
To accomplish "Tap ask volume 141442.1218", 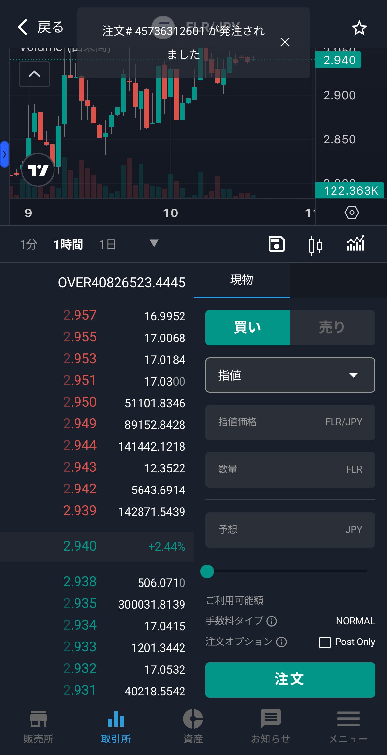I will 152,447.
